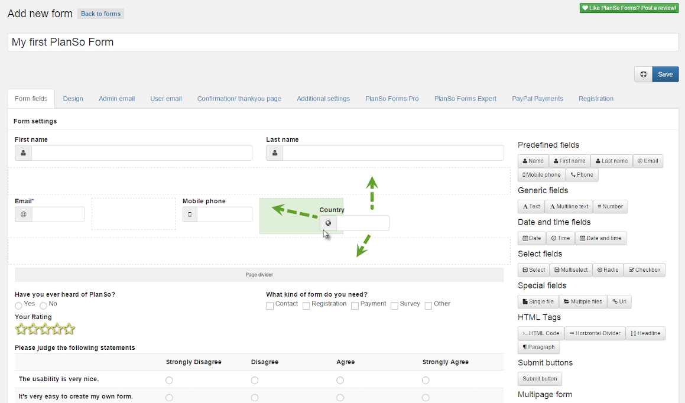
Task: Click the globe icon of Country field
Action: tap(328, 223)
